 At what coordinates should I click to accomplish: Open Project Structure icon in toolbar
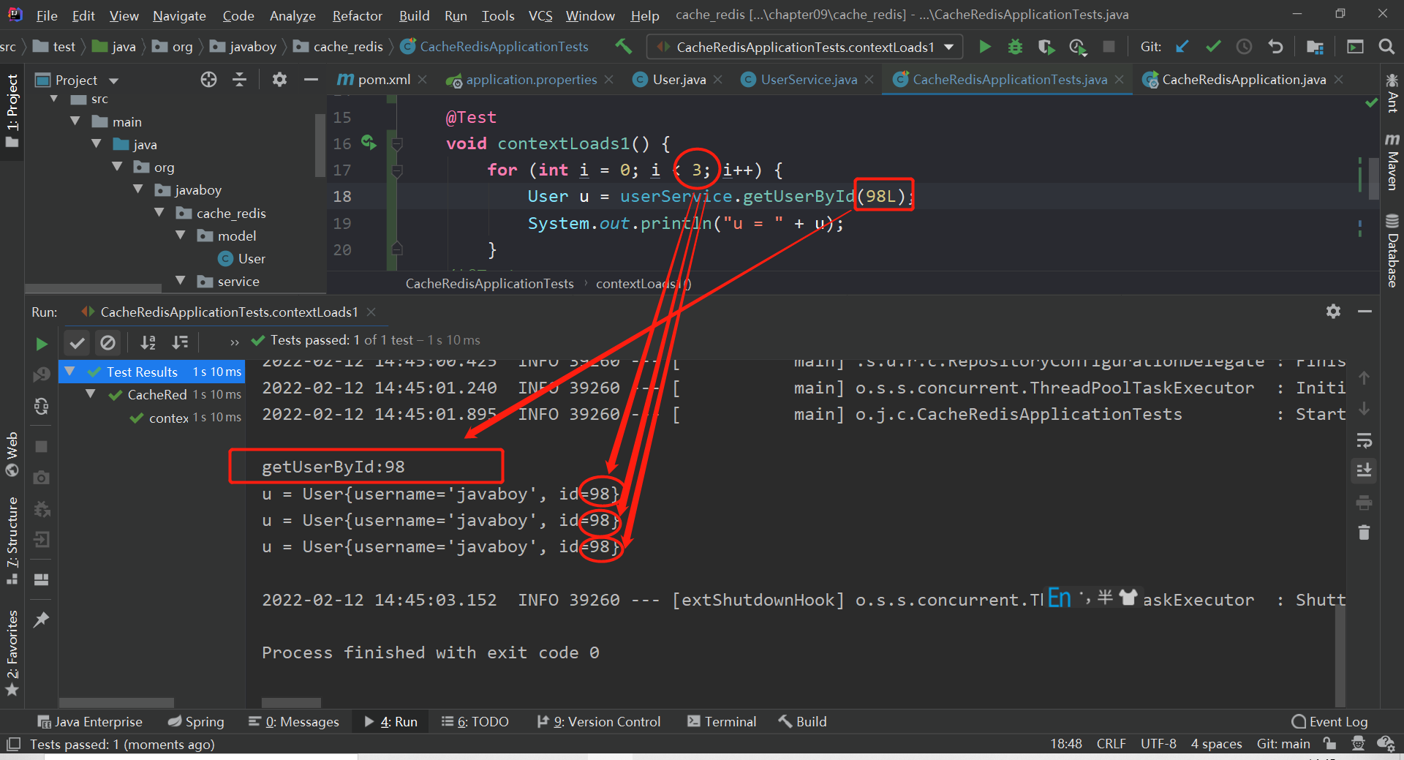tap(1315, 47)
